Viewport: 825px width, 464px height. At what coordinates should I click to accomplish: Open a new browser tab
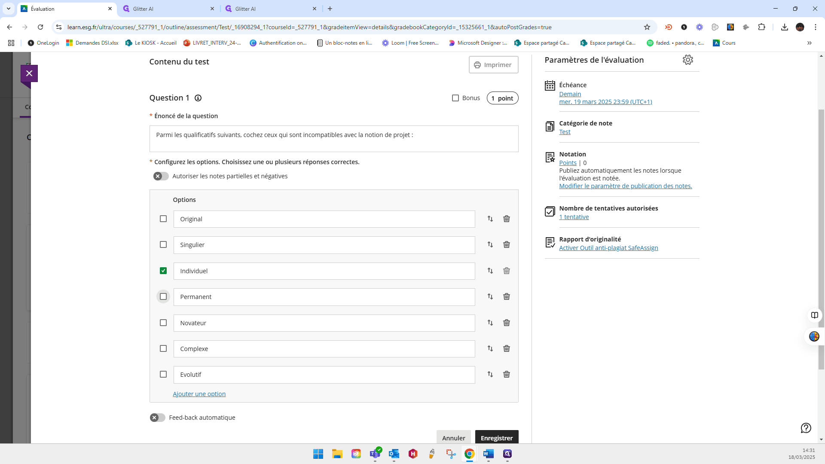[330, 9]
